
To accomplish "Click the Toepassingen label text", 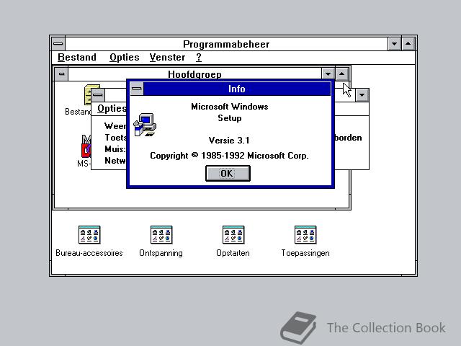I will click(305, 253).
